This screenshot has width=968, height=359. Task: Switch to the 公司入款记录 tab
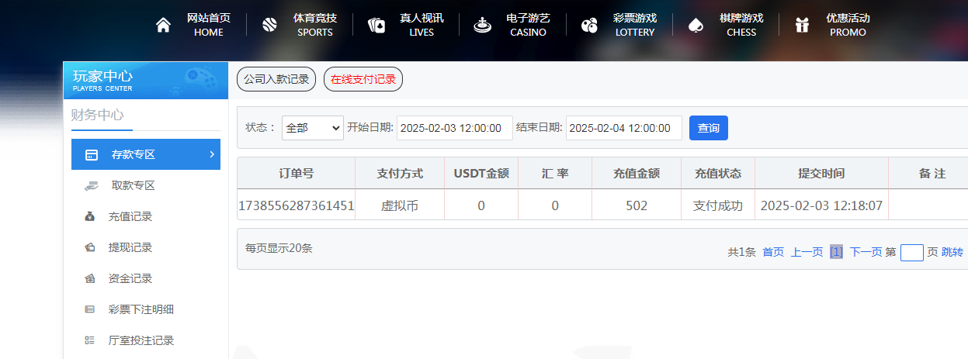(276, 79)
